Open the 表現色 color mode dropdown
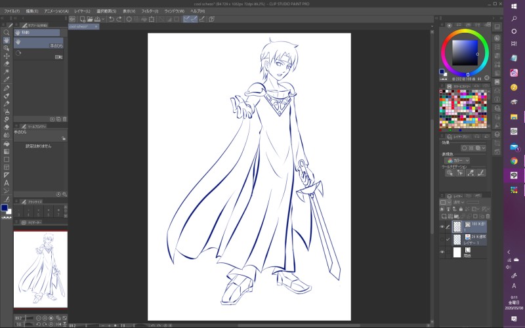Screen dimensions: 525x328 (457, 160)
